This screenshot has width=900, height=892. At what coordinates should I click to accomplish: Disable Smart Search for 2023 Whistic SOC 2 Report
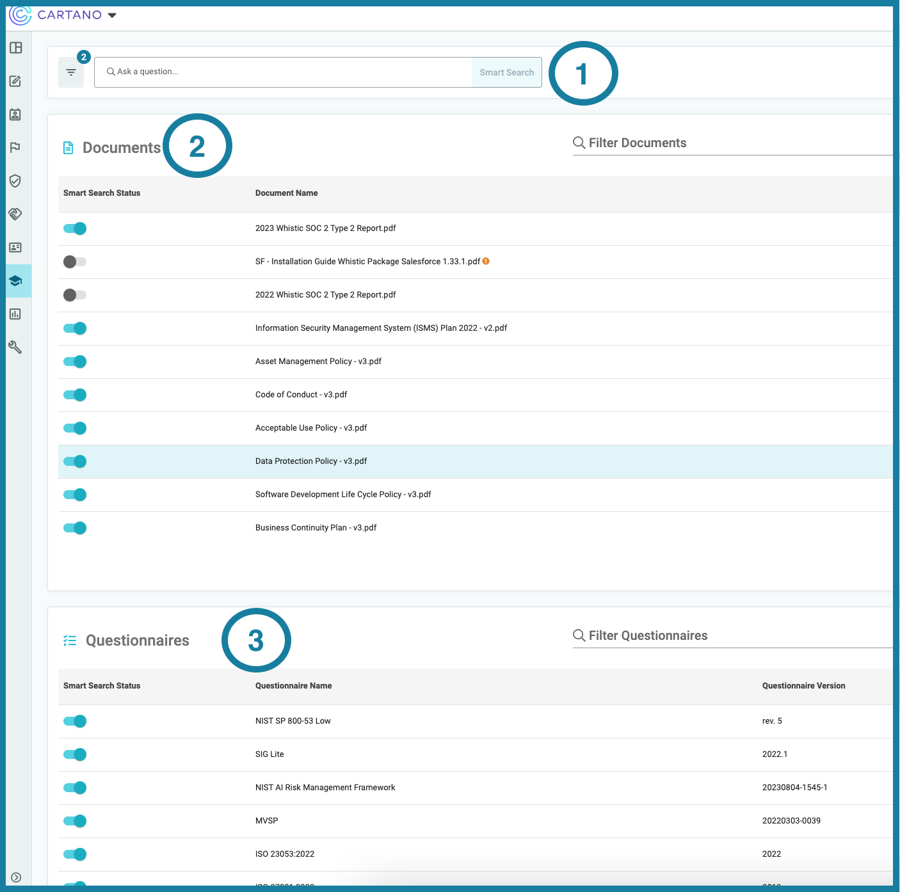75,228
